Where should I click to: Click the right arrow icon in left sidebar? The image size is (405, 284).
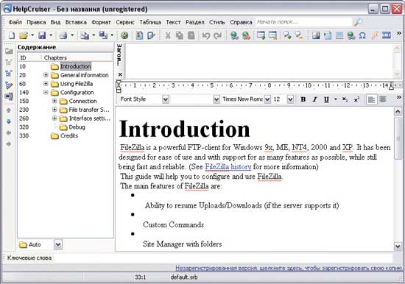click(9, 143)
